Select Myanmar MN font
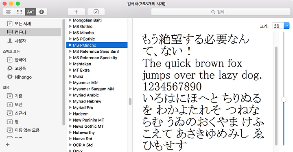293x152 pixels. (x=97, y=82)
